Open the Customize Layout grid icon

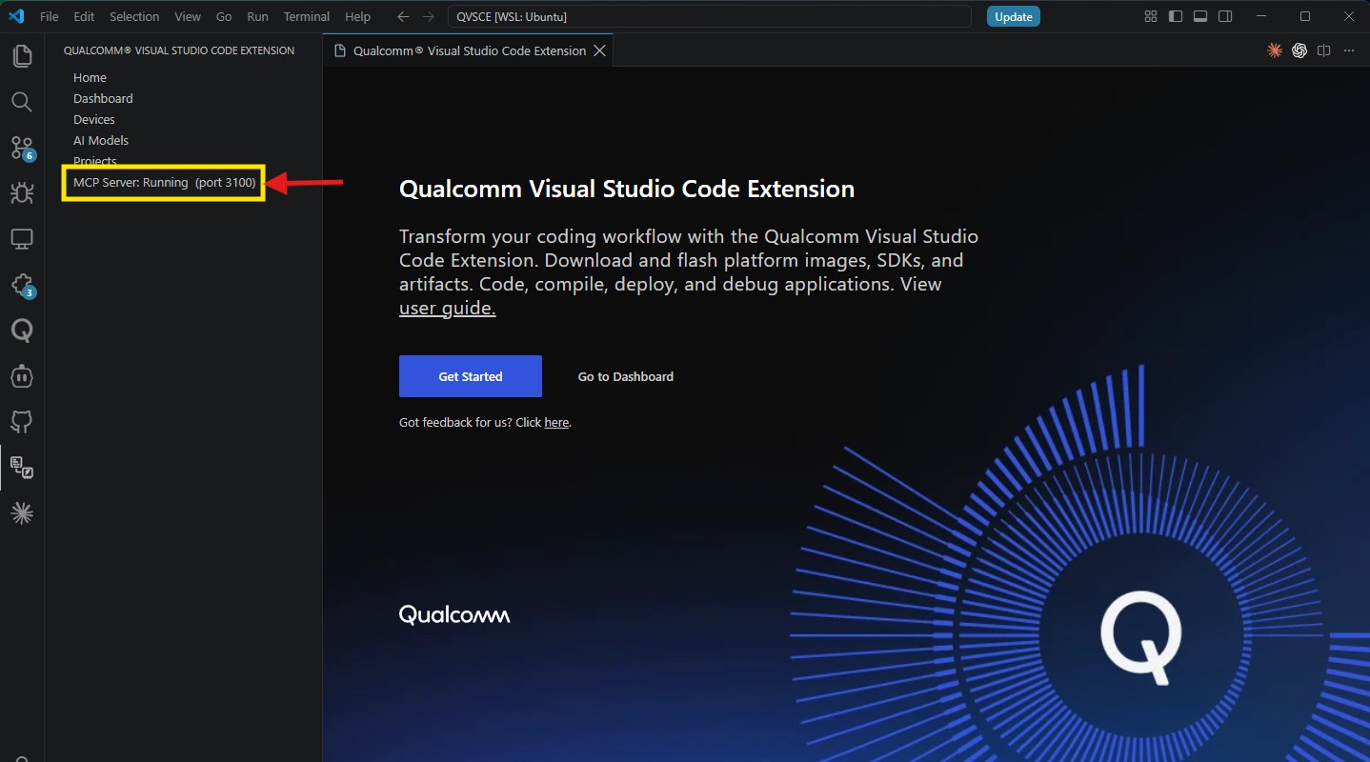point(1151,16)
